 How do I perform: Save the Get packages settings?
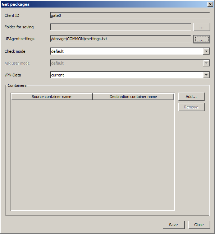tap(174, 225)
